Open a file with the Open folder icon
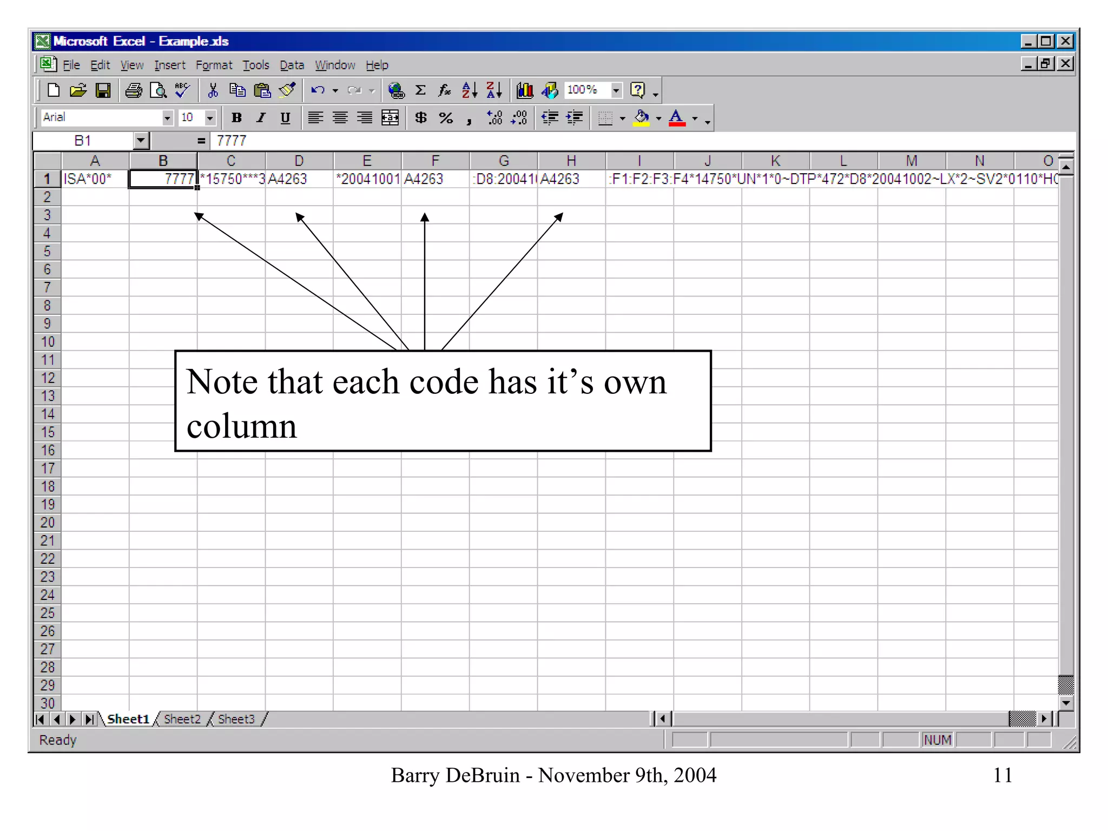 pos(78,90)
